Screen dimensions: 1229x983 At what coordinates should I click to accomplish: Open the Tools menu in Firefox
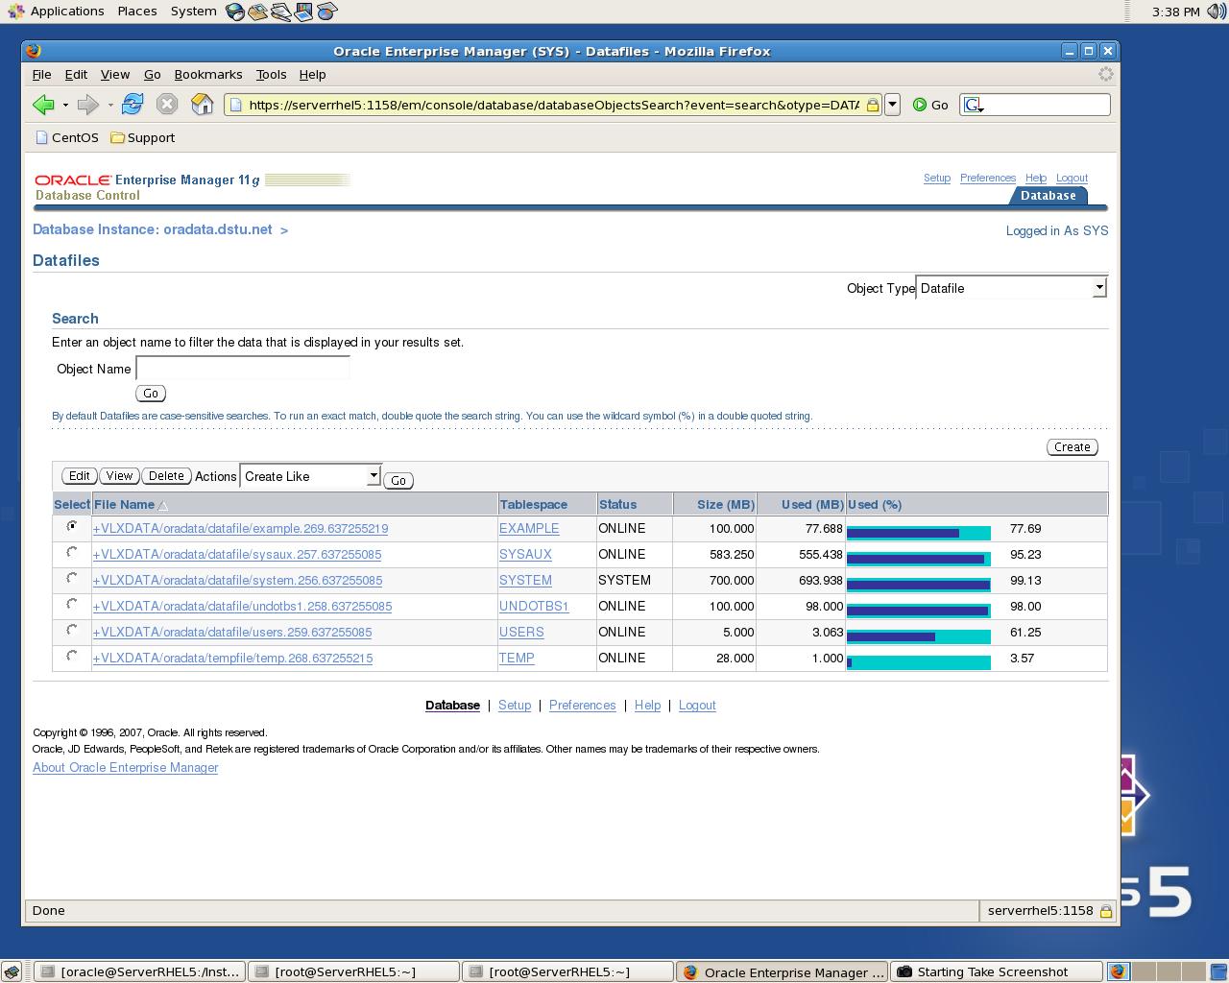(271, 74)
